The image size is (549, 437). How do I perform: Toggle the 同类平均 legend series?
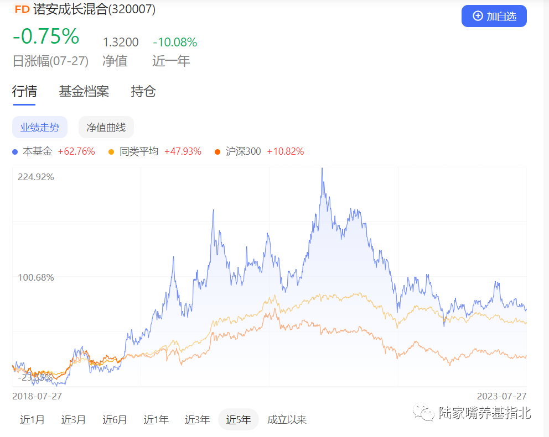point(133,151)
